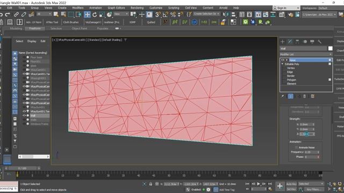Click the Wall object color swatch
This screenshot has height=193, width=344.
[330, 48]
